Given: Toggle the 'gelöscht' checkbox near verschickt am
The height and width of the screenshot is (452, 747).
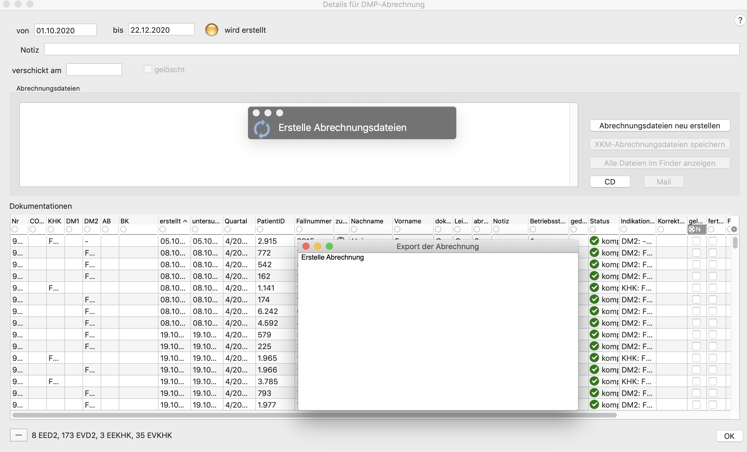Looking at the screenshot, I should tap(148, 69).
